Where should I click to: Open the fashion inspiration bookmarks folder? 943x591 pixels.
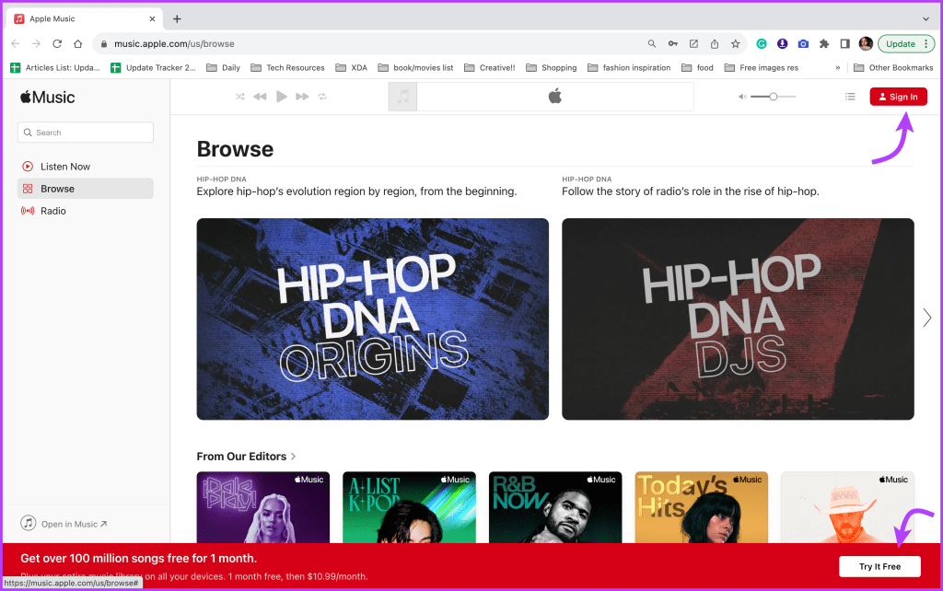[x=628, y=67]
